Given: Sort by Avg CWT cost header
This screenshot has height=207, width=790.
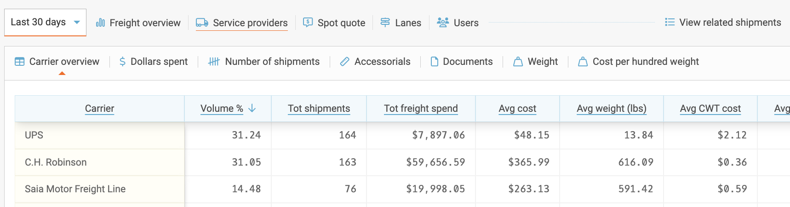Looking at the screenshot, I should click(x=710, y=109).
